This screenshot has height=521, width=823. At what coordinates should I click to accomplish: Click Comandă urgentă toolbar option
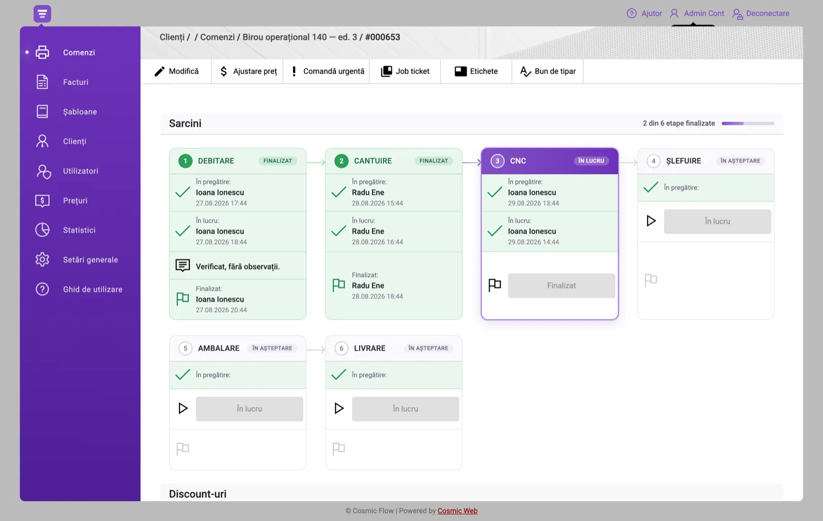[x=327, y=71]
